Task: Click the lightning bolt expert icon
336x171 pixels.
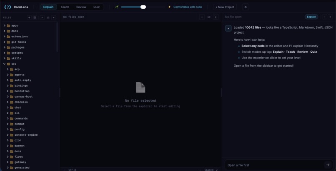Action: [x=170, y=7]
